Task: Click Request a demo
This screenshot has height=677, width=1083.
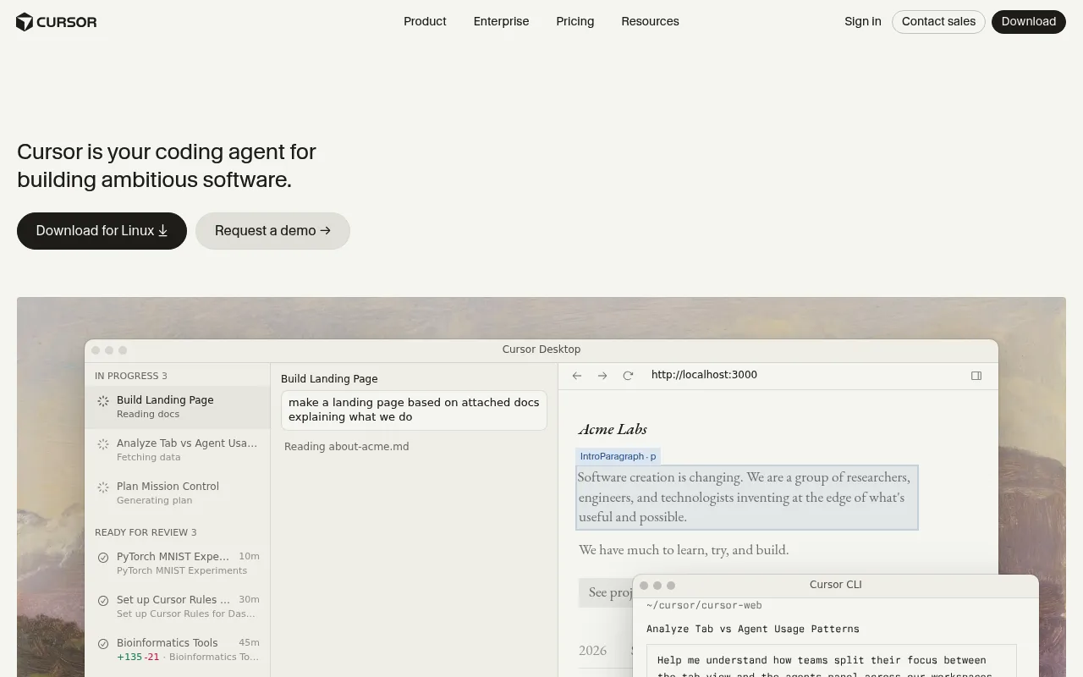Action: tap(272, 231)
